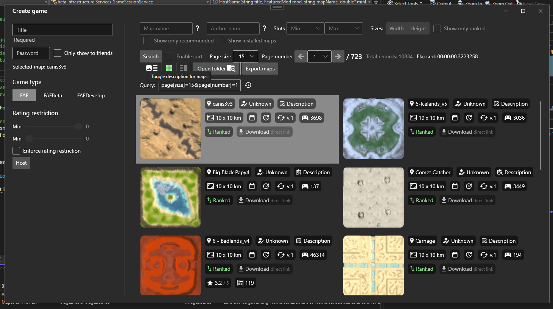Click Download for Carnage map
This screenshot has width=553, height=309.
click(467, 269)
